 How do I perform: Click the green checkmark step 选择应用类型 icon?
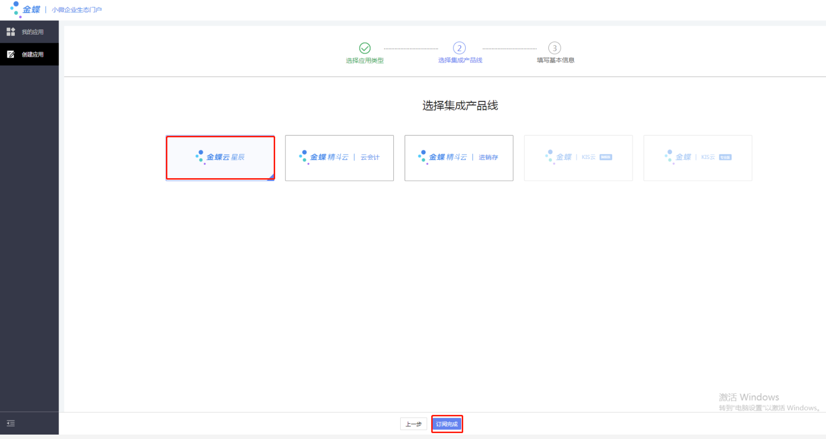(x=365, y=48)
